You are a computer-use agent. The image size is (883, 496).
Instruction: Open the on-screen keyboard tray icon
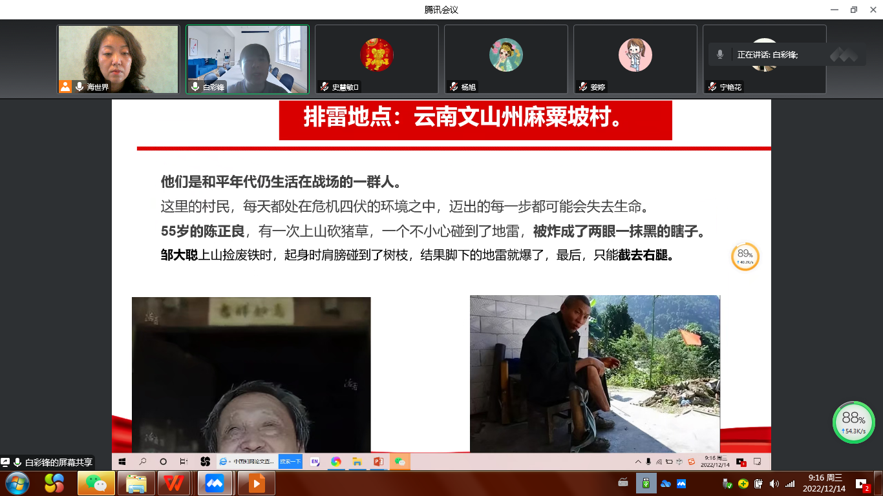tap(623, 482)
